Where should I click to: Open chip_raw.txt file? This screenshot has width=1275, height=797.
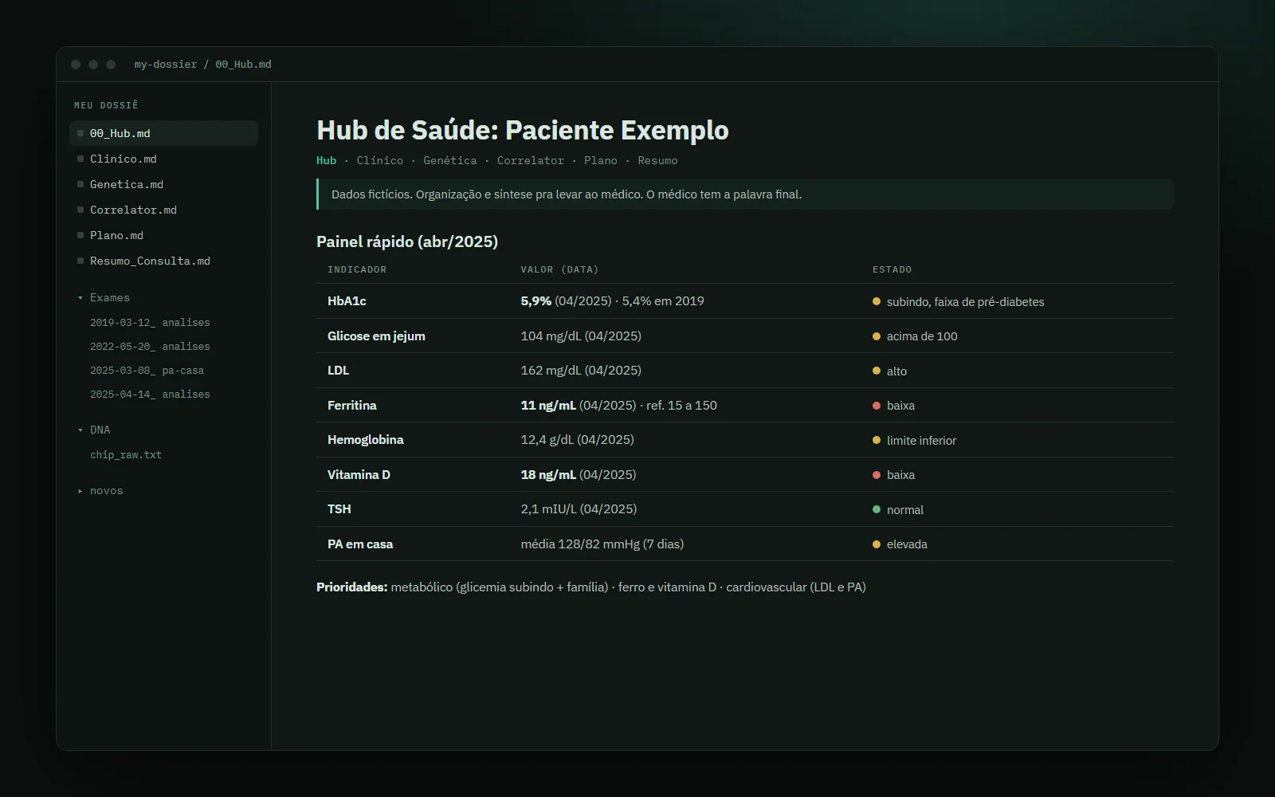click(x=126, y=454)
